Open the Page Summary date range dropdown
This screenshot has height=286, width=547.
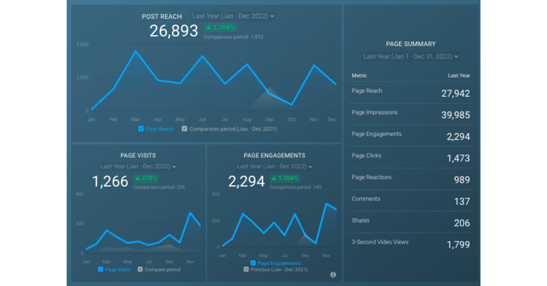pyautogui.click(x=411, y=57)
